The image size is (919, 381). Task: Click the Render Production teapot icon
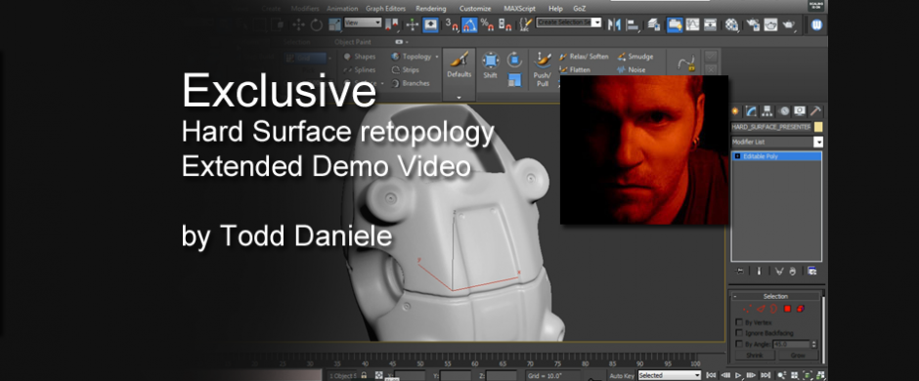pyautogui.click(x=789, y=24)
